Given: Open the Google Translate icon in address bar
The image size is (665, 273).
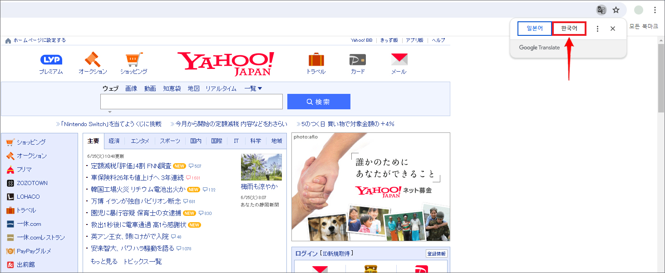Looking at the screenshot, I should (601, 10).
